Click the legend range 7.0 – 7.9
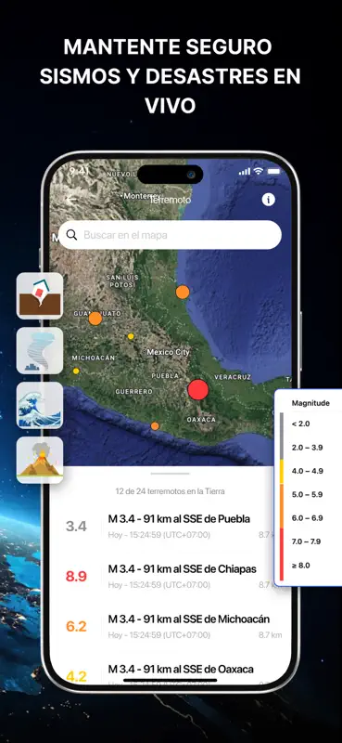342x743 pixels. (x=307, y=541)
